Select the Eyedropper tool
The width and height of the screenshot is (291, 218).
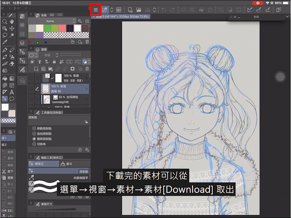pos(5,42)
